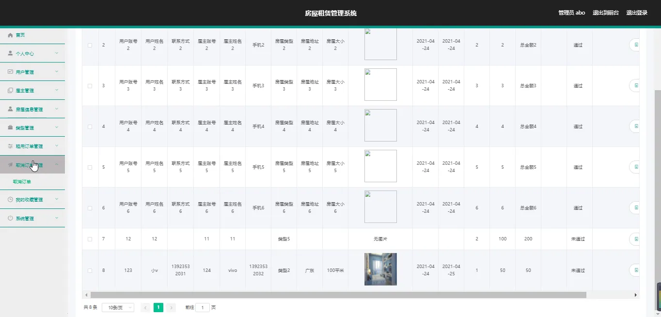
Task: Click the 未通过 status in row 7
Action: (578, 239)
